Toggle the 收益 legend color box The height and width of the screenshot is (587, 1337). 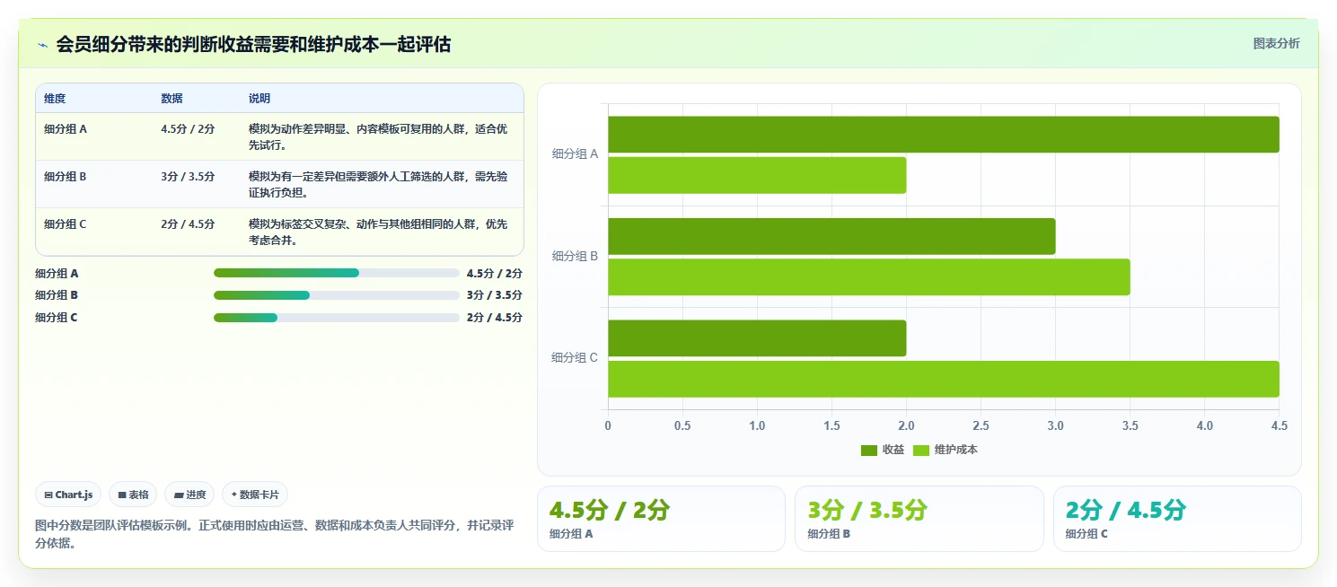pyautogui.click(x=869, y=450)
